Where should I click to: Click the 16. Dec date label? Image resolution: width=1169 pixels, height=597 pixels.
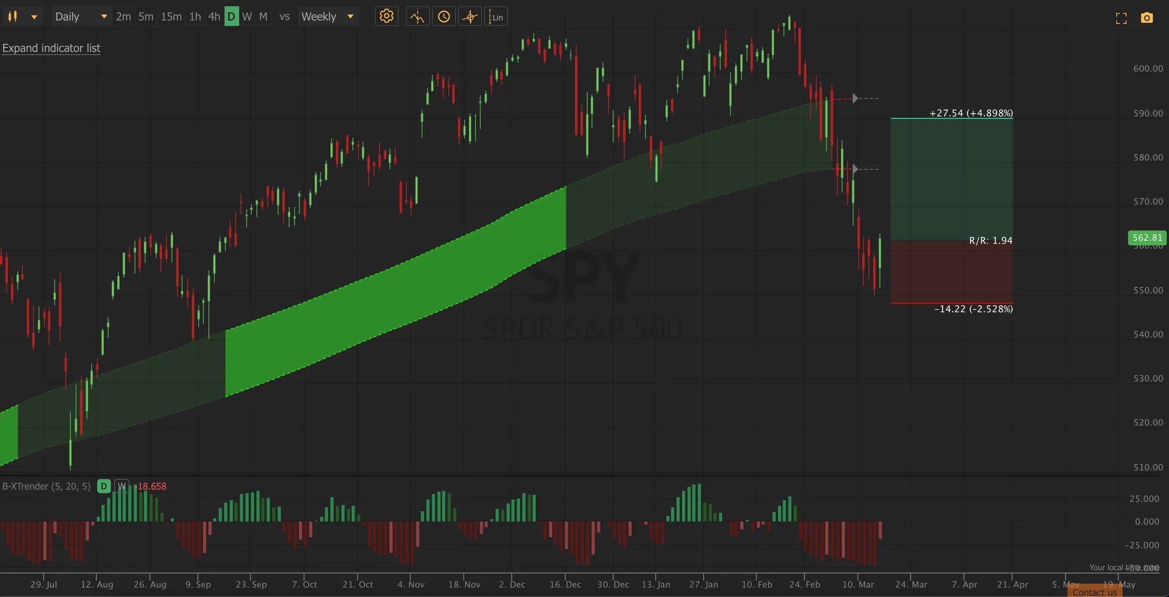click(565, 584)
